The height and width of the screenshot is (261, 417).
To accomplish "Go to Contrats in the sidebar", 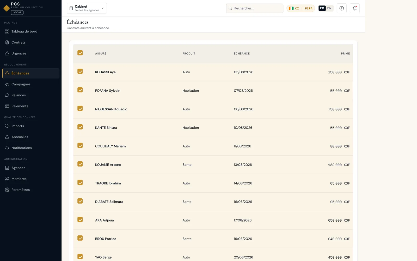I will [x=31, y=43].
